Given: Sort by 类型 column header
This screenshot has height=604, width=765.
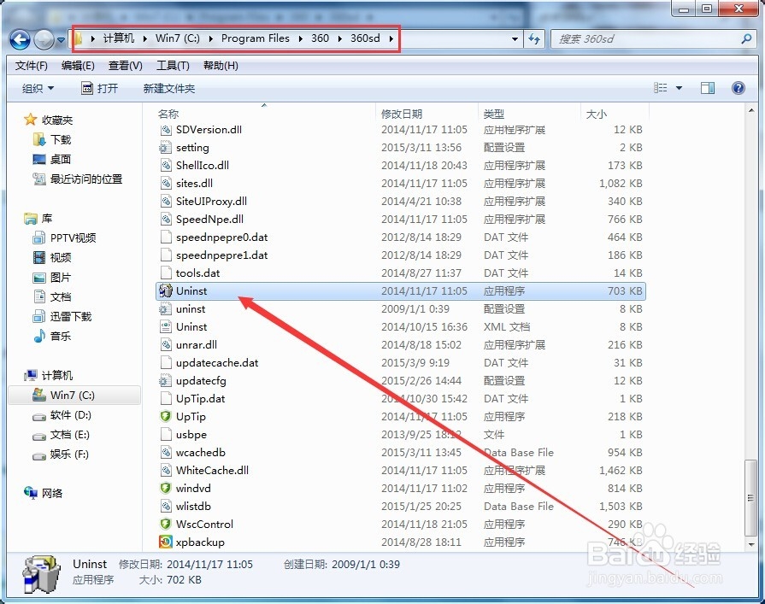Looking at the screenshot, I should tap(494, 114).
